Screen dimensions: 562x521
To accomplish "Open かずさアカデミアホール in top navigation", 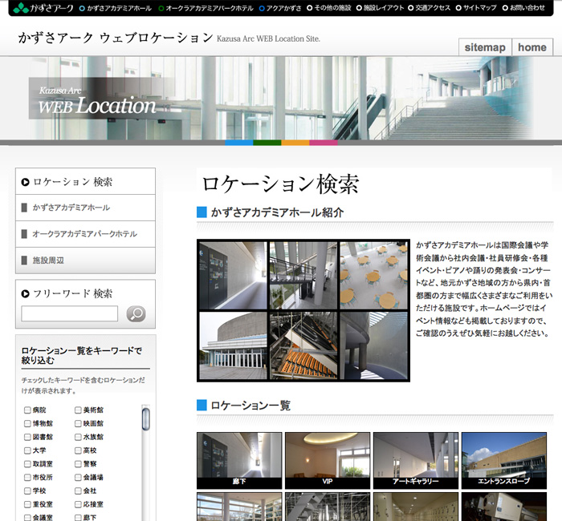I will pyautogui.click(x=116, y=8).
